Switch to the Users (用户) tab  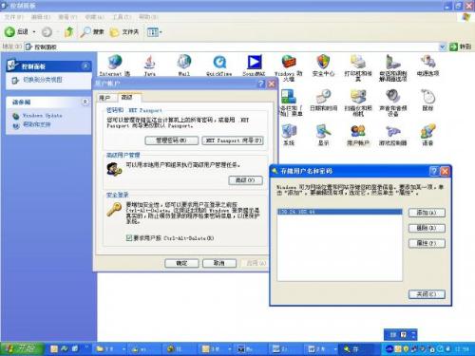(x=104, y=98)
